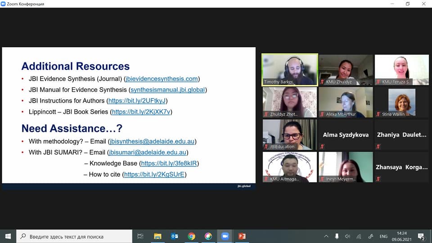The width and height of the screenshot is (432, 243).
Task: Select Alexa McArthur's video tile
Action: (346, 102)
